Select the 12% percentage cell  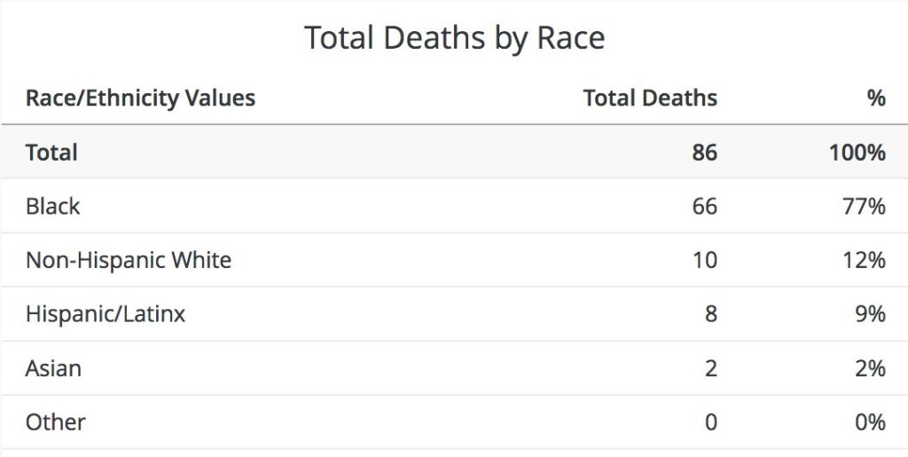click(864, 260)
